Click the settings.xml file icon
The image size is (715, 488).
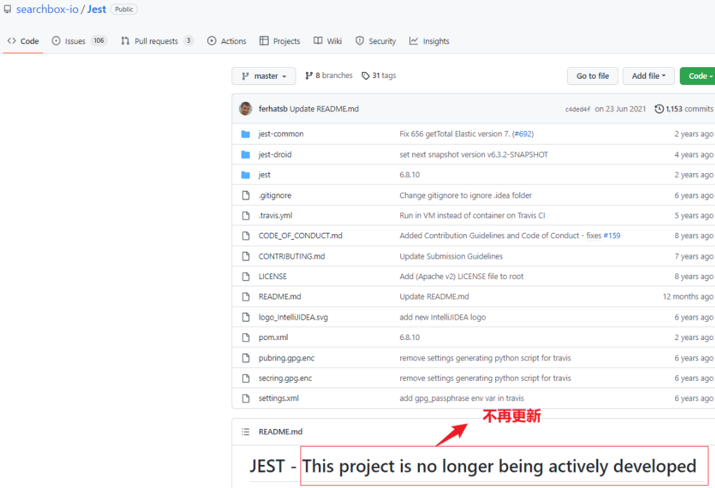point(246,398)
